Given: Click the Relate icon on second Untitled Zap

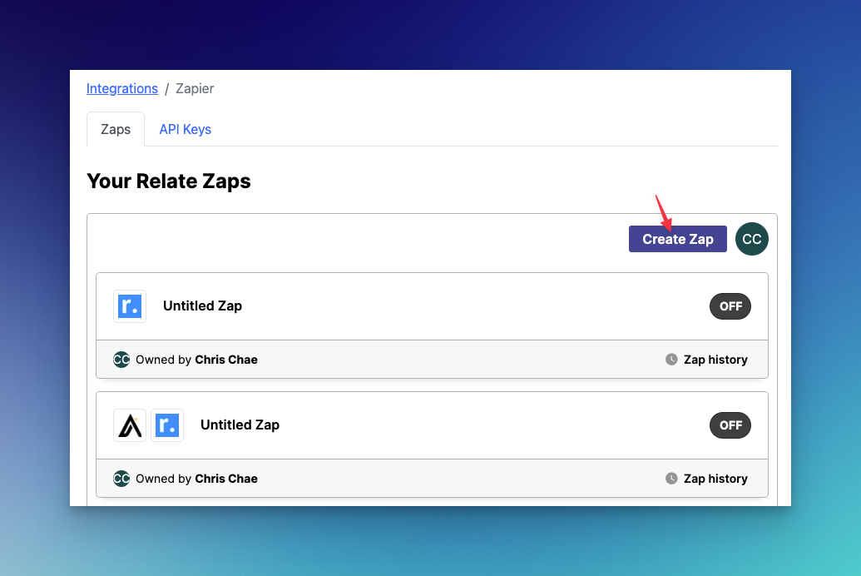Looking at the screenshot, I should coord(167,425).
